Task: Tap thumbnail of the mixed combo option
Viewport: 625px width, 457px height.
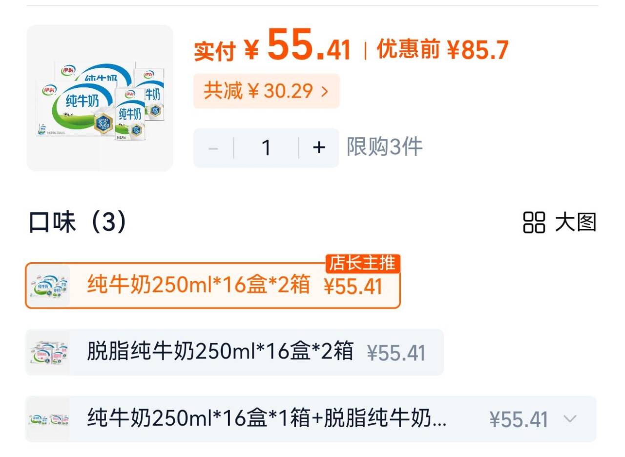Action: tap(48, 419)
